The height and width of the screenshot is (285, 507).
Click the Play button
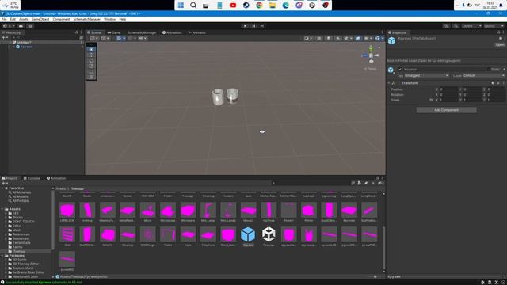tap(245, 26)
